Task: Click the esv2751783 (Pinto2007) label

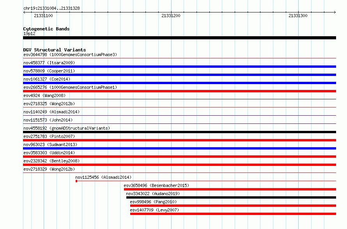Action: pos(49,136)
